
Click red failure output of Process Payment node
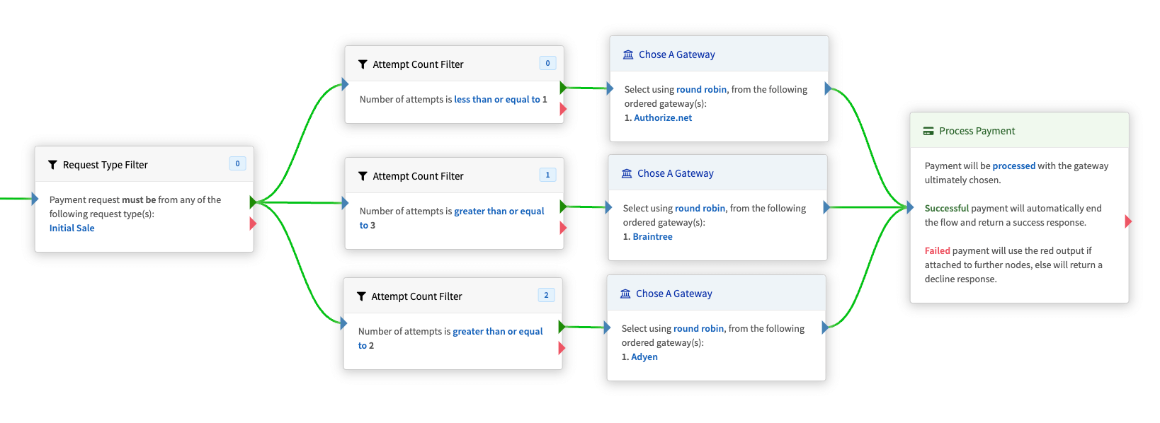[x=1128, y=221]
